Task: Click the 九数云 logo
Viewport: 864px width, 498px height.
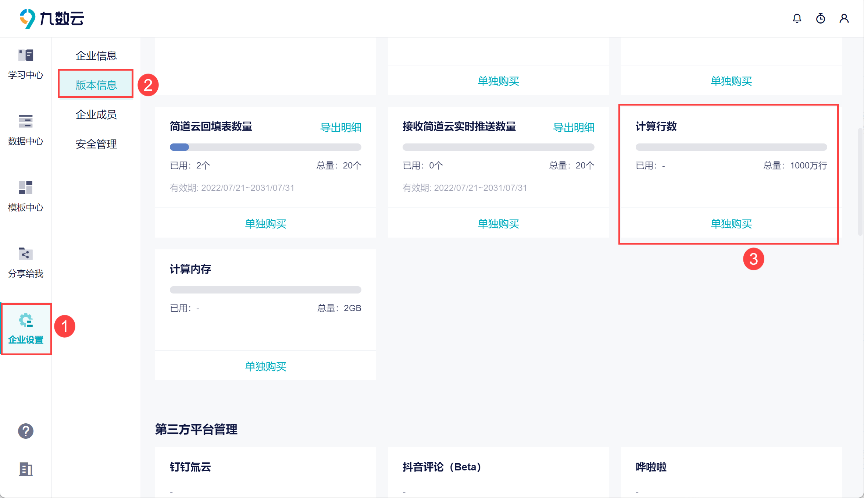Action: click(x=51, y=18)
